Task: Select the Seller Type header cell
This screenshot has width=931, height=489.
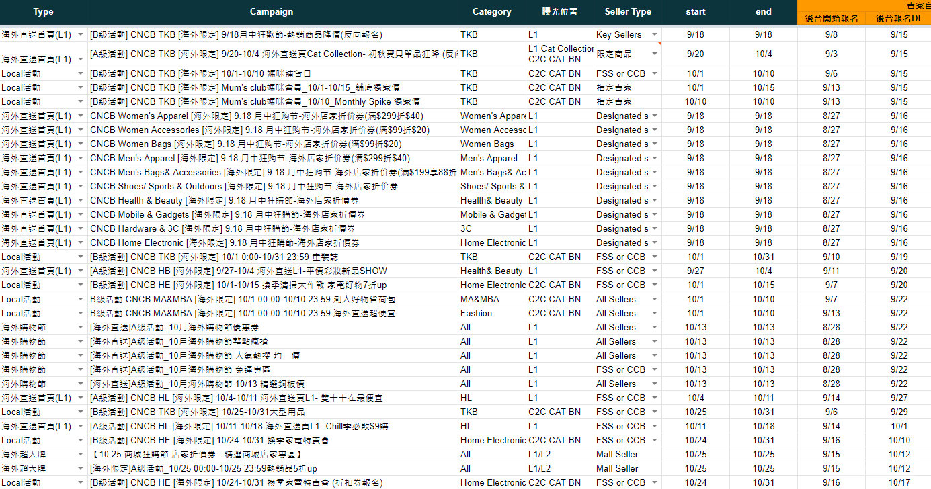Action: coord(627,12)
